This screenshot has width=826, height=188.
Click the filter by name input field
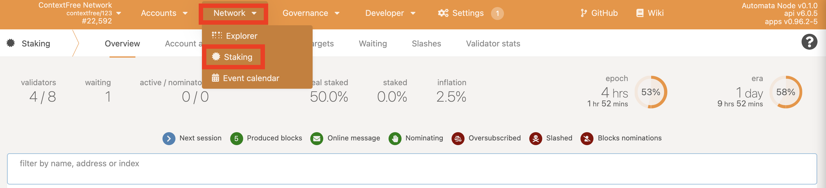click(x=412, y=168)
